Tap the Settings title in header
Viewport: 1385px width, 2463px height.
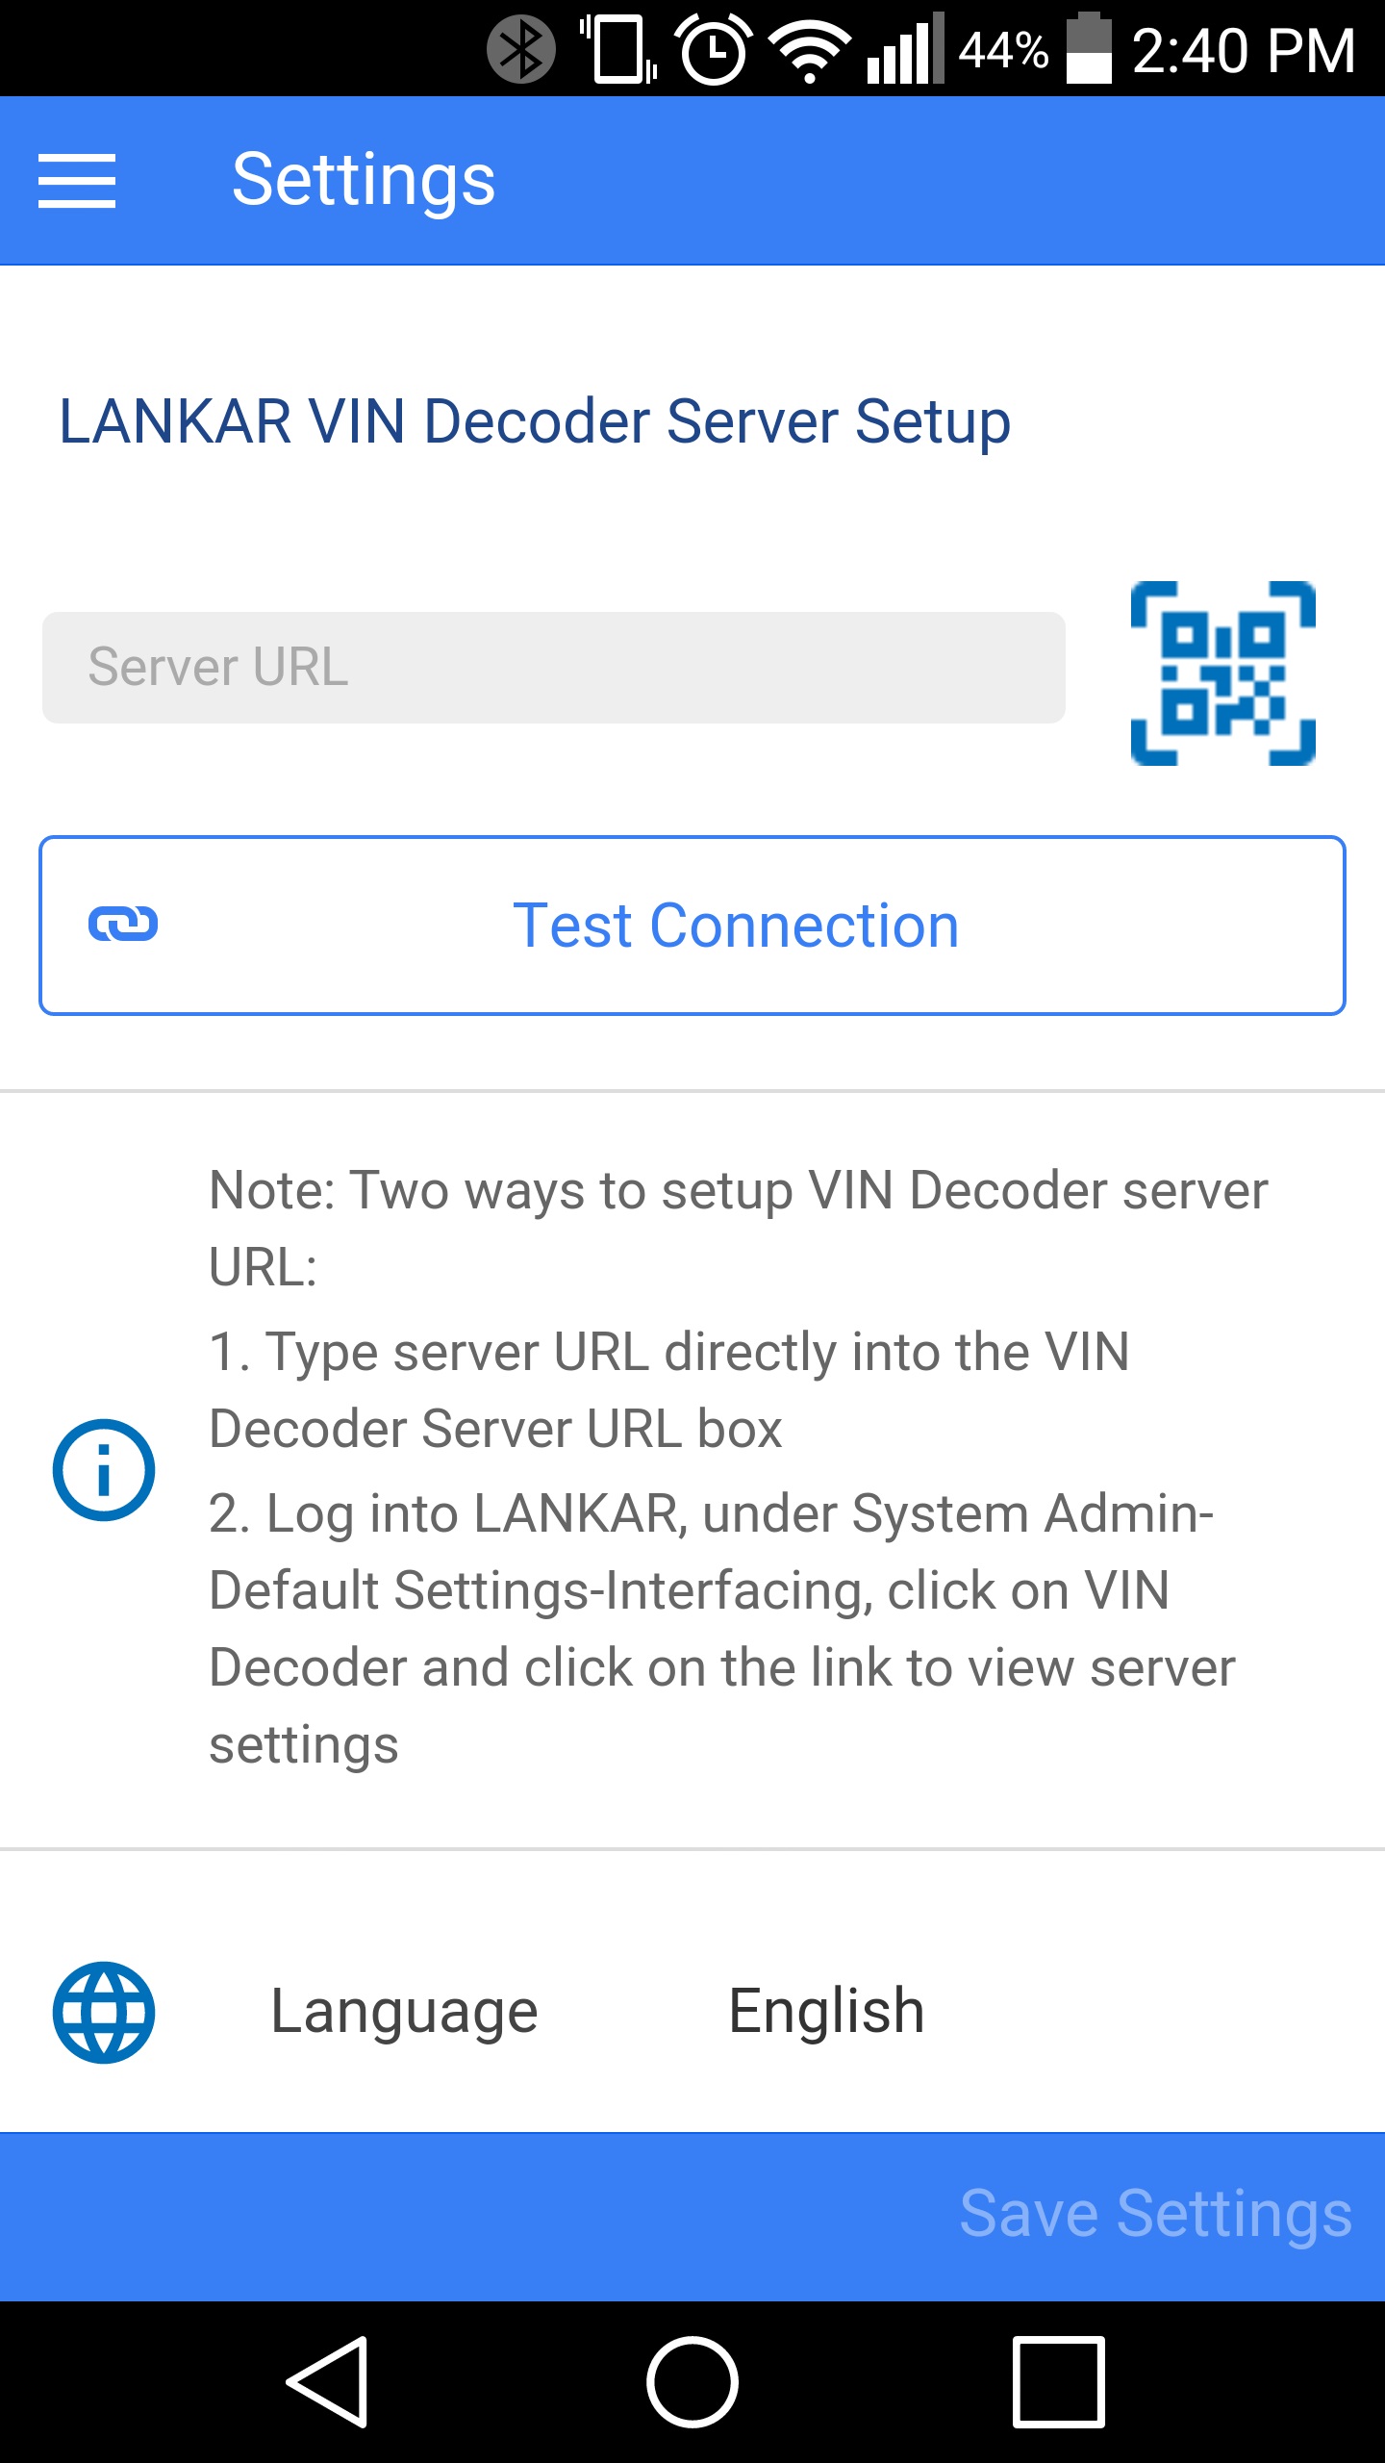[364, 181]
